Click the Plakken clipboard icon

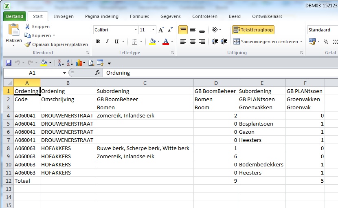pos(14,30)
